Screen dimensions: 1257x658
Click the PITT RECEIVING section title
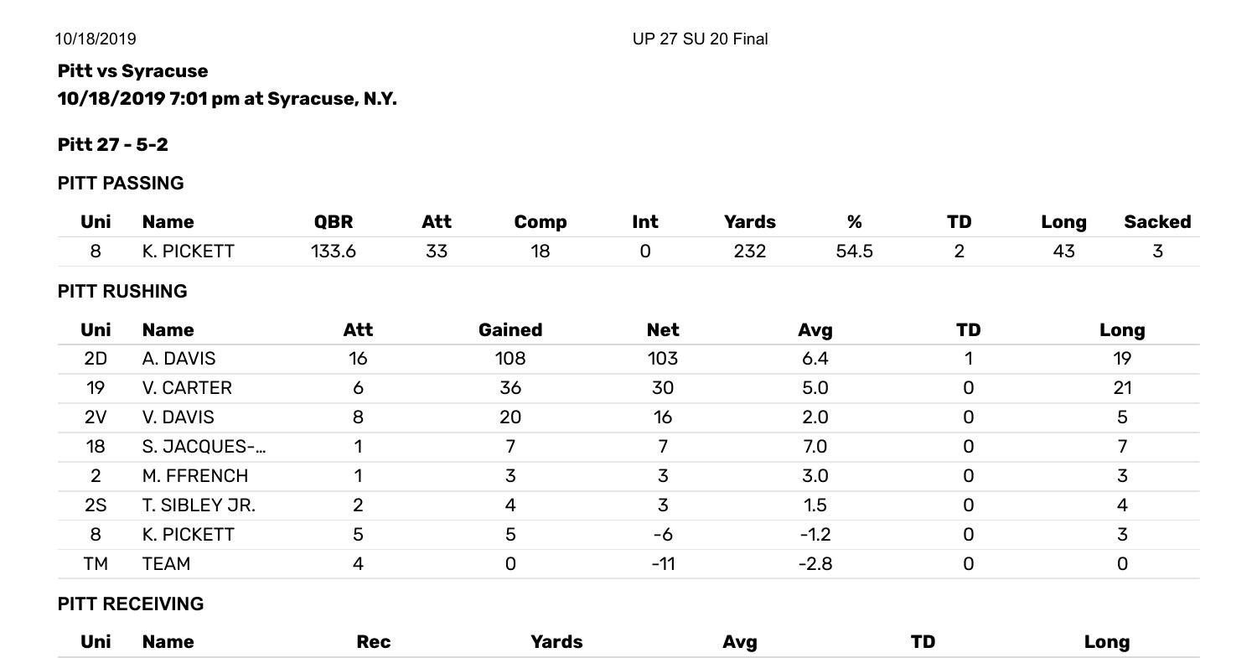131,604
